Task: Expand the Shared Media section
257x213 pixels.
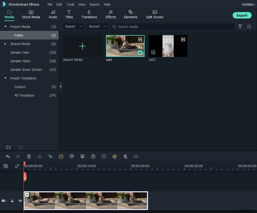Action: pyautogui.click(x=5, y=44)
